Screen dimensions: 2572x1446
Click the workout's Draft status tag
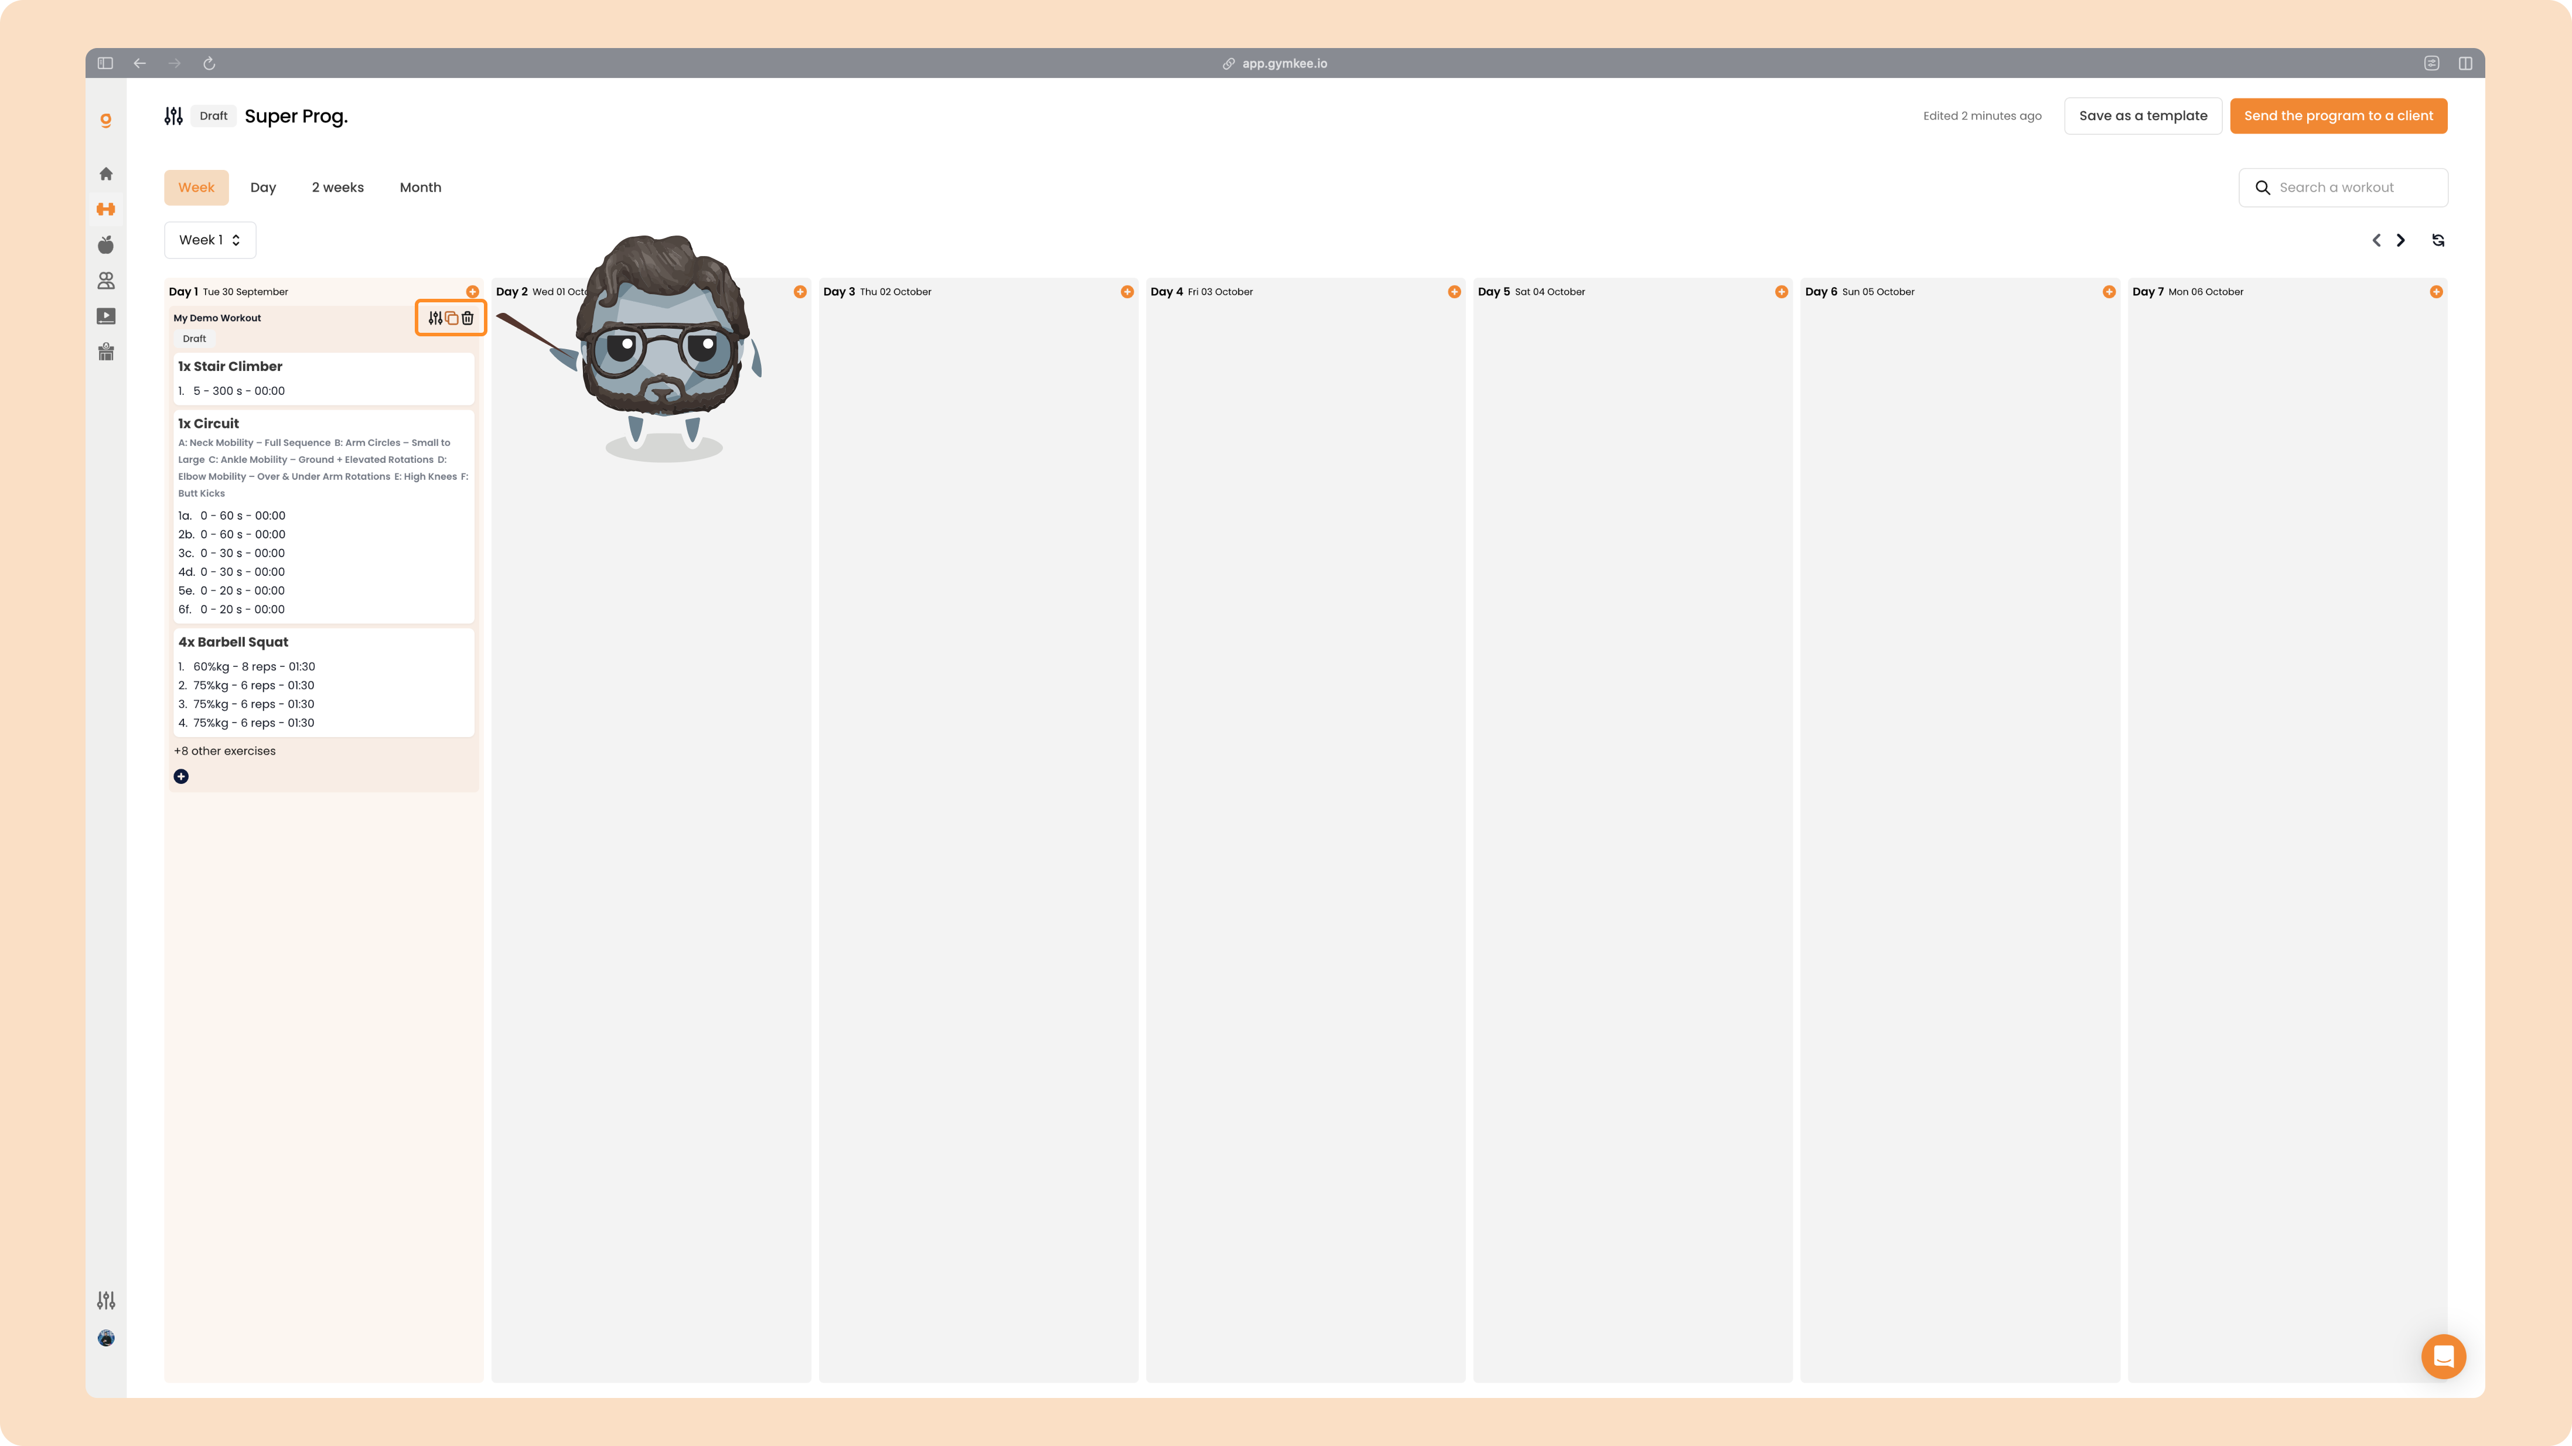(194, 339)
